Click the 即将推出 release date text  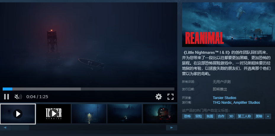coord(220,89)
